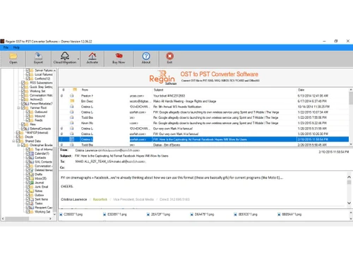This screenshot has width=353, height=265.
Task: Open the File menu
Action: [6, 47]
